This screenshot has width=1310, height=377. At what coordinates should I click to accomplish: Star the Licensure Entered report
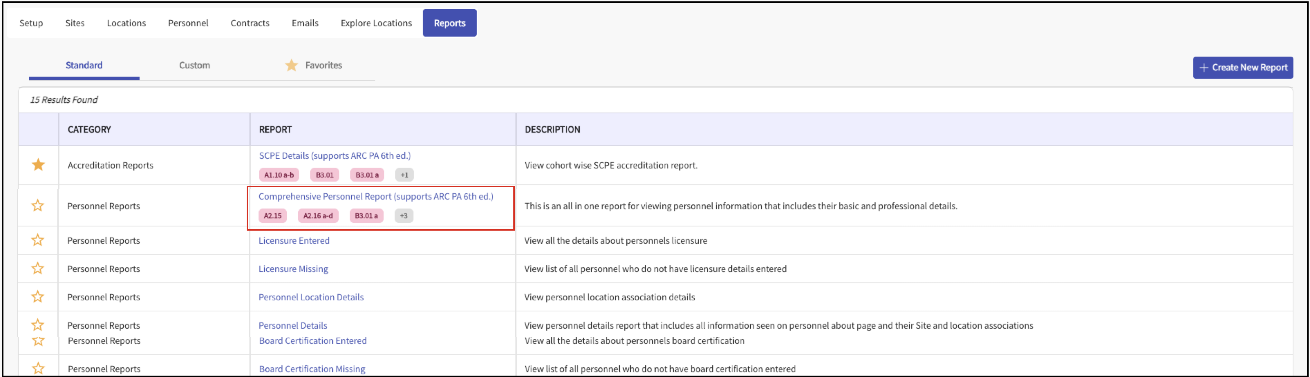[x=38, y=240]
